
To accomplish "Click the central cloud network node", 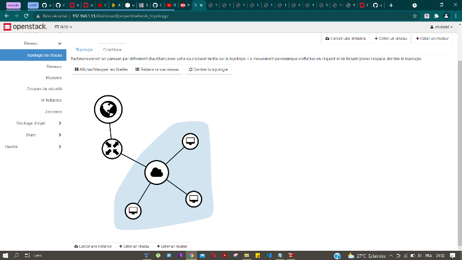I will (x=157, y=172).
